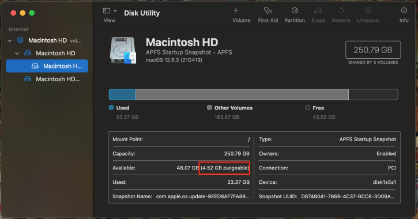Screen dimensions: 418x219
Task: Click the blue Used legend swatch
Action: click(x=111, y=107)
